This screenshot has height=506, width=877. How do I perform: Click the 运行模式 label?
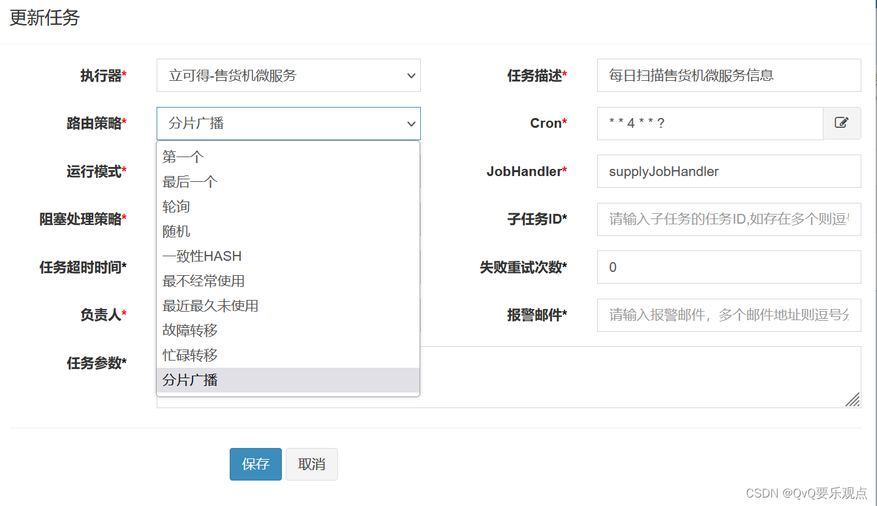click(97, 171)
